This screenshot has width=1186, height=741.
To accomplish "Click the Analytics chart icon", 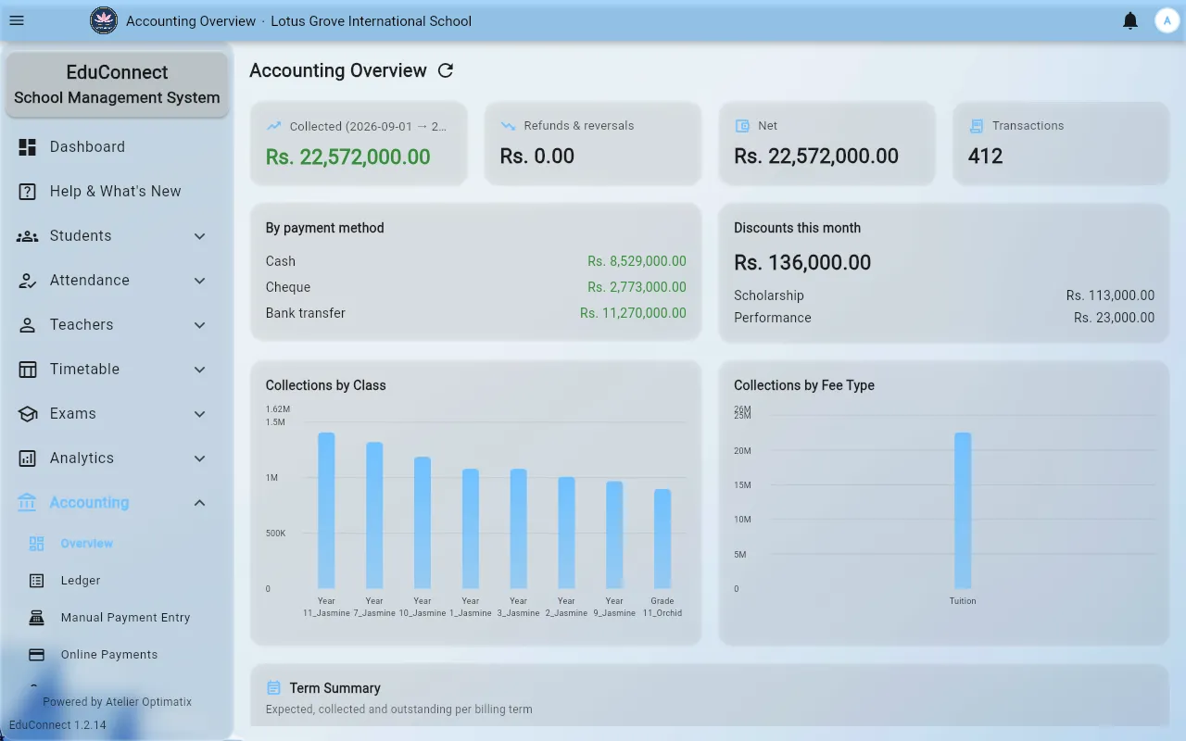I will coord(28,458).
